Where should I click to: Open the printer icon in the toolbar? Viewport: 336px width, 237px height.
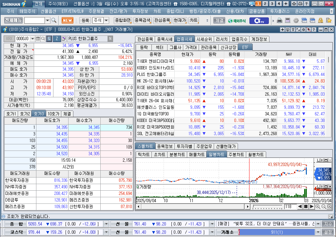[279, 20]
